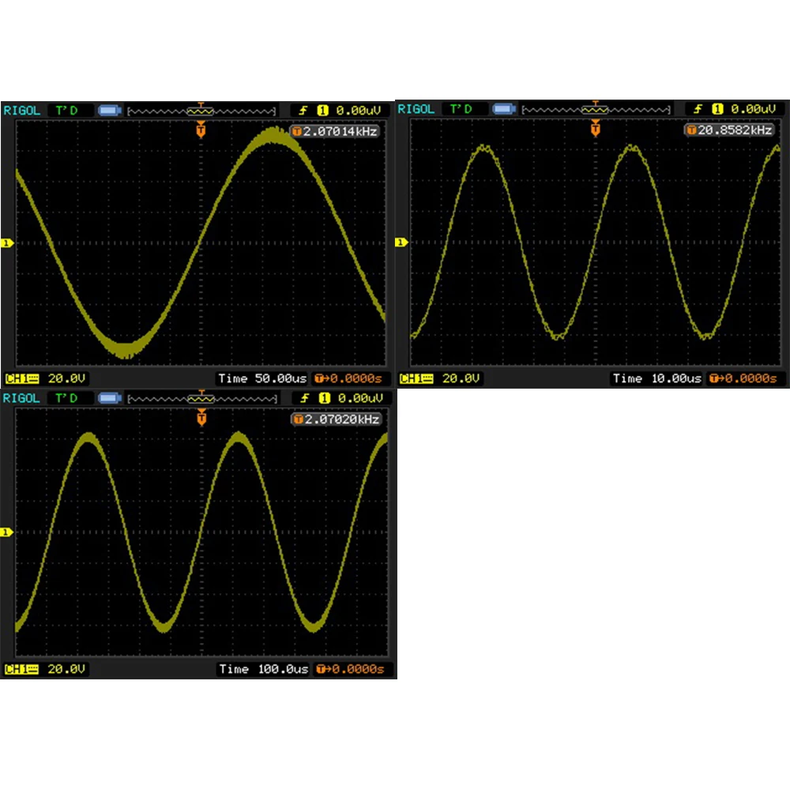Click the 20.0V scale in the 100.0us capture
This screenshot has width=790, height=790.
point(66,669)
